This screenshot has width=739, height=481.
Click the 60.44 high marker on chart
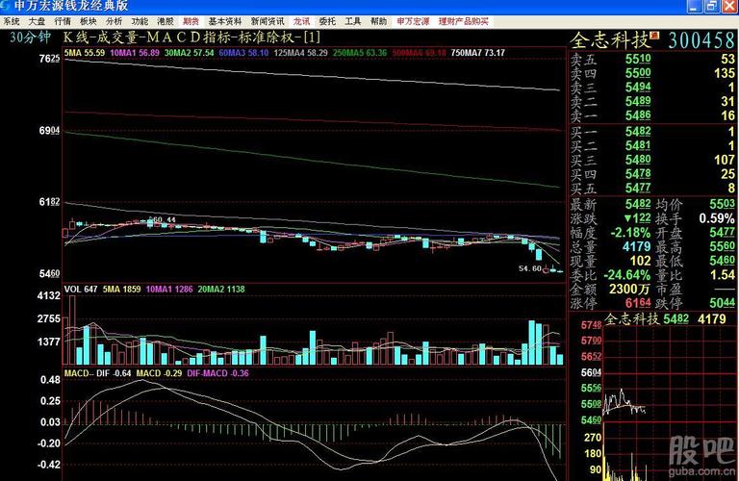click(x=162, y=220)
